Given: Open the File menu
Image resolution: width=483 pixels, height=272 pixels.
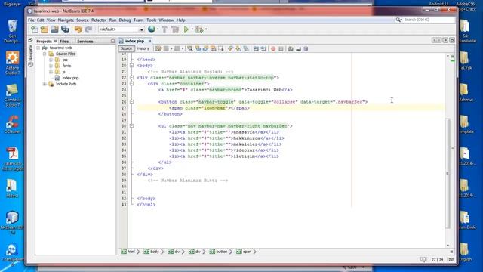Looking at the screenshot, I should [x=31, y=20].
